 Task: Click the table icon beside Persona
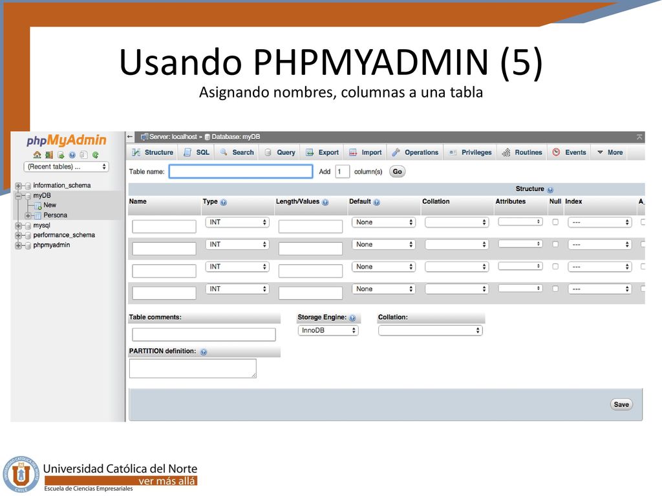click(38, 216)
